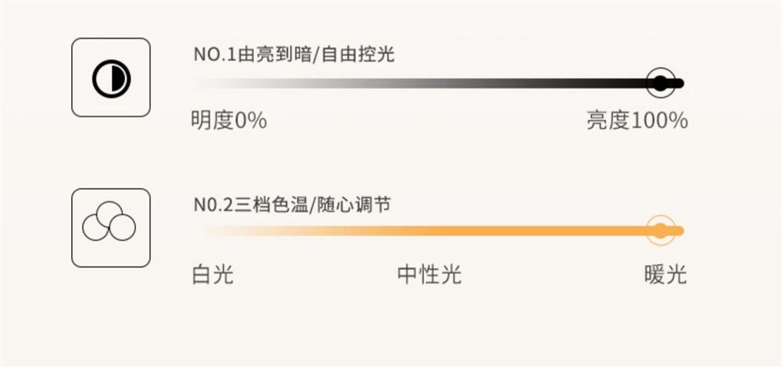Click the 明度0% label
Screen dimensions: 782x390
229,121
